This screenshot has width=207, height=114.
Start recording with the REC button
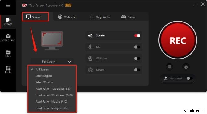coord(178,40)
